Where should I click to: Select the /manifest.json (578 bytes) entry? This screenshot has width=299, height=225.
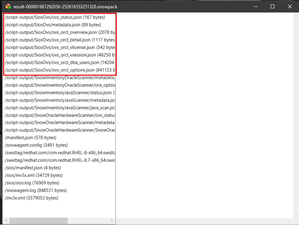click(30, 138)
